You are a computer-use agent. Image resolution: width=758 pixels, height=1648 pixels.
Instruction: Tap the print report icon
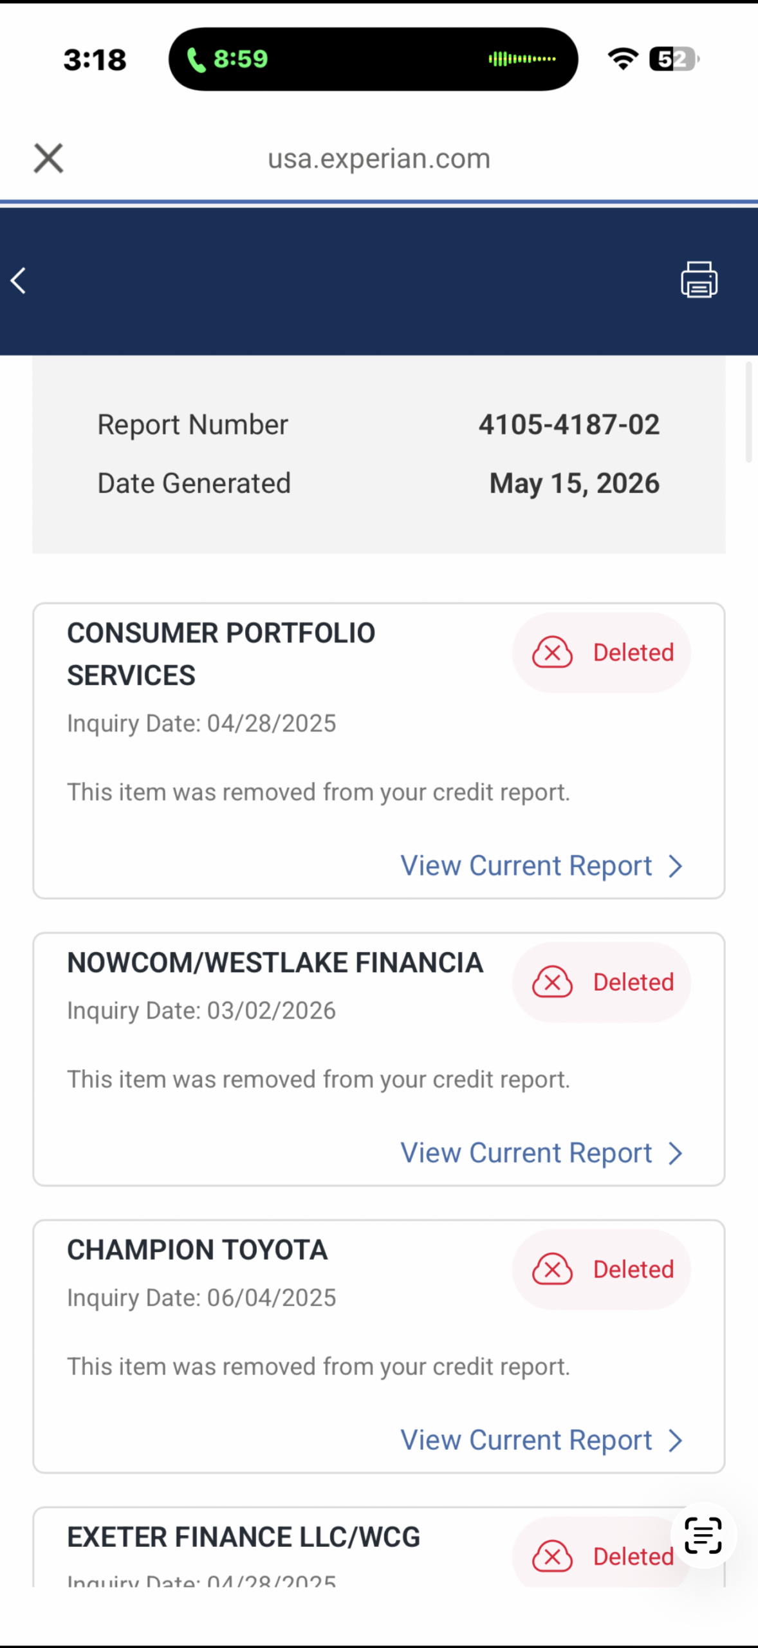coord(699,280)
